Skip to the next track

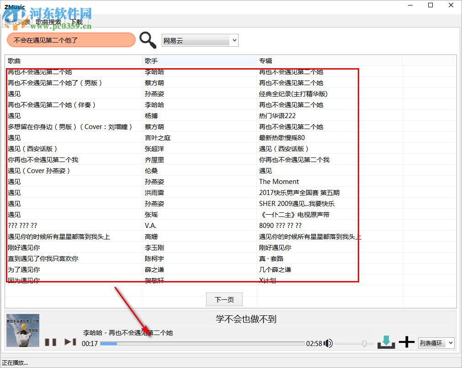click(x=69, y=341)
